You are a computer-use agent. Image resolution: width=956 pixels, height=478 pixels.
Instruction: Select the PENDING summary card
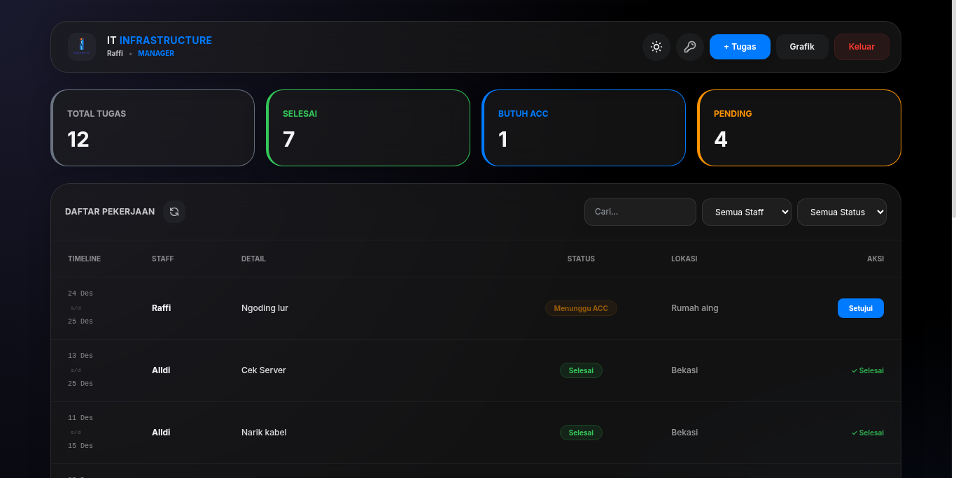pos(799,127)
